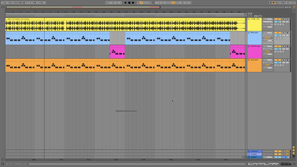Screen dimensions: 297x167
Task: Show the Mid Layer clip detail view
Action: pyautogui.click(x=263, y=164)
